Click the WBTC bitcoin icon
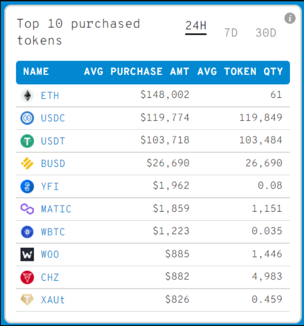 [x=27, y=231]
